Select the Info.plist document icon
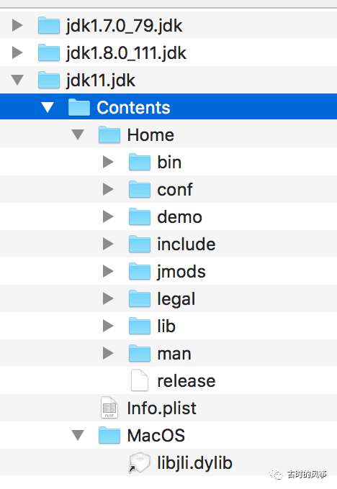Image resolution: width=337 pixels, height=489 pixels. pyautogui.click(x=109, y=408)
